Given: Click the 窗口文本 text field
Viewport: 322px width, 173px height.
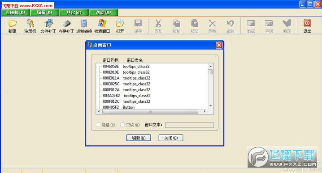Looking at the screenshot, I should [189, 125].
